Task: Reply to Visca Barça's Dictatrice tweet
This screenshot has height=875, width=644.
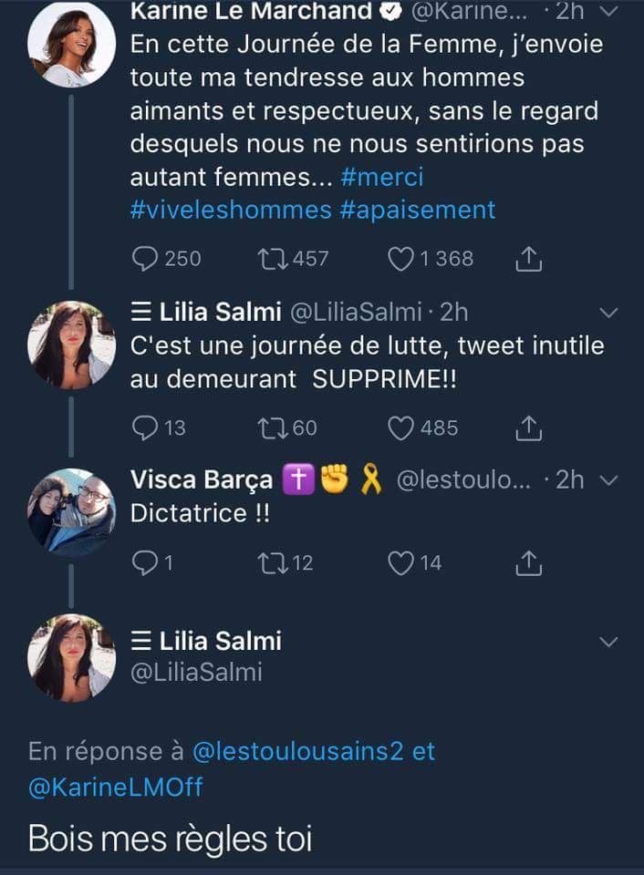Action: pyautogui.click(x=146, y=563)
